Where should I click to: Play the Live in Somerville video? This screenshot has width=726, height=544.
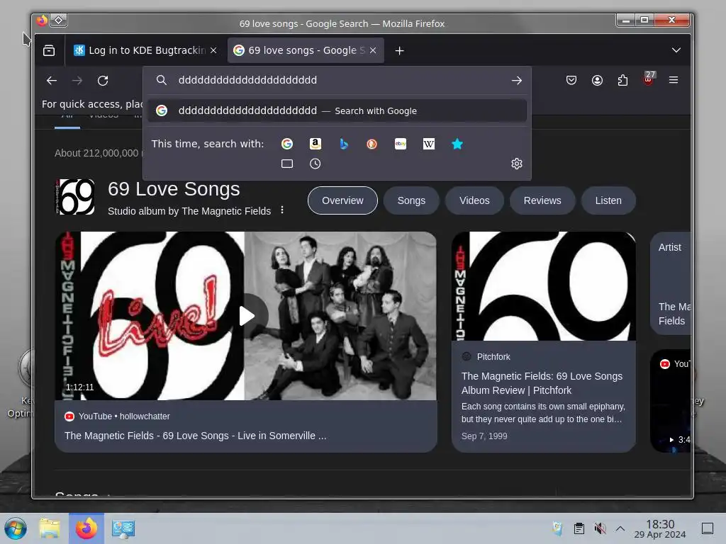(x=246, y=316)
